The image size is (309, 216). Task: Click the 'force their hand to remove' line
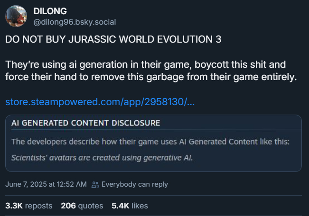(150, 76)
